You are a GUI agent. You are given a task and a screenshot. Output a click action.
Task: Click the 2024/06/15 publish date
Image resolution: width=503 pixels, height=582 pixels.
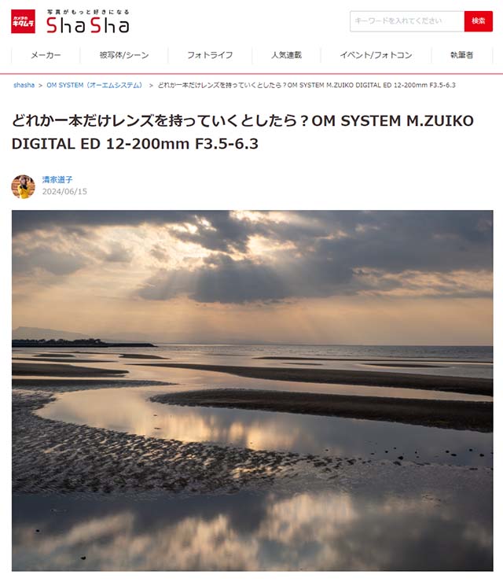point(64,192)
